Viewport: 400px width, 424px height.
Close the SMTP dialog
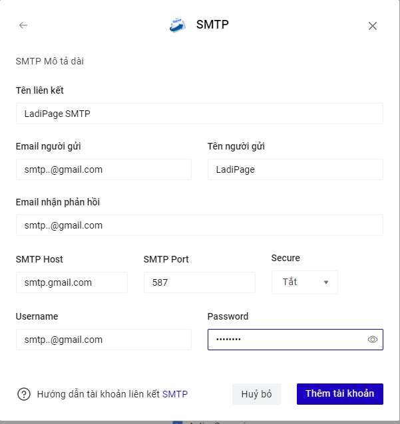pyautogui.click(x=373, y=26)
